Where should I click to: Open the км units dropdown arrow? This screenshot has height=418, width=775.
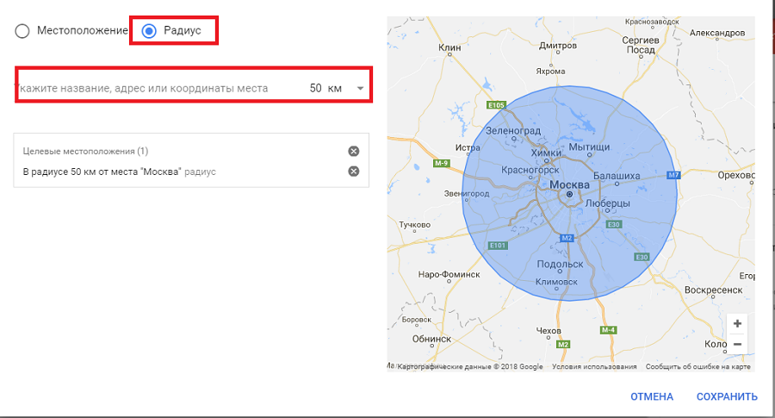(360, 89)
